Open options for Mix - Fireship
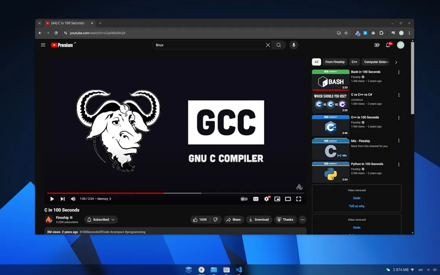Viewport: 440px width, 275px height. tap(398, 141)
